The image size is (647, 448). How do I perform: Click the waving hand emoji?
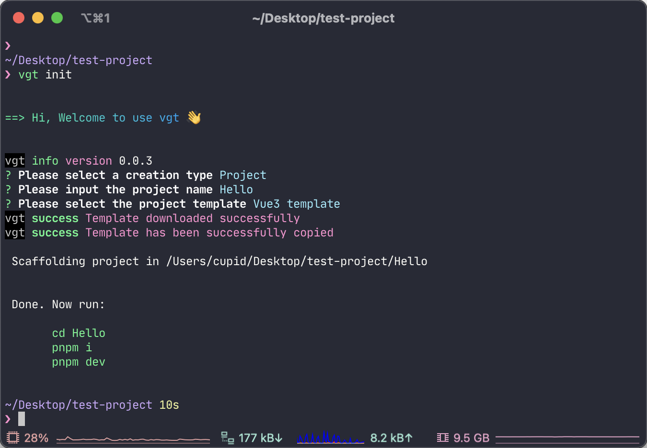click(x=194, y=117)
